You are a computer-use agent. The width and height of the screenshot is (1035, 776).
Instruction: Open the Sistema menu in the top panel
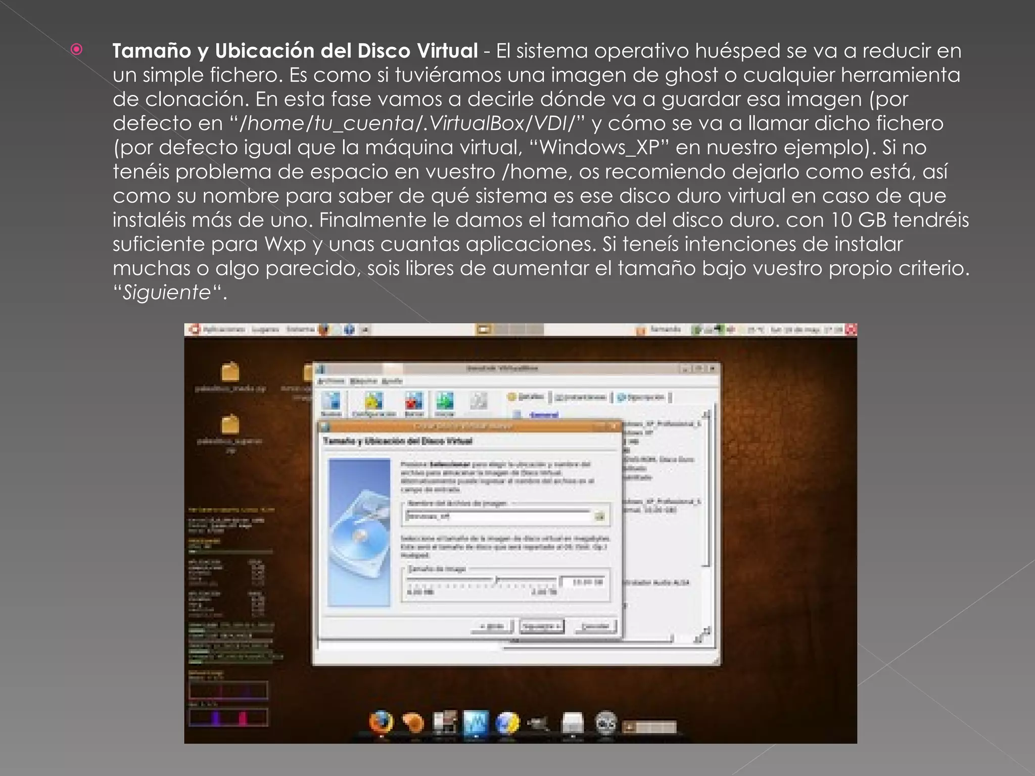point(300,329)
